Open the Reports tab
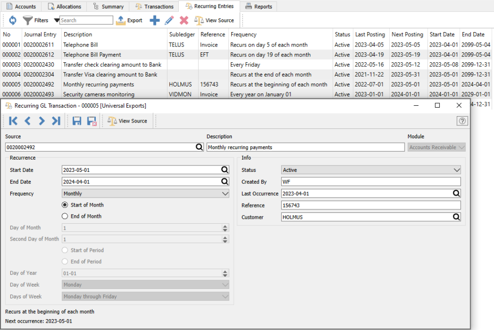Screen dimensions: 494x330 coord(258,6)
